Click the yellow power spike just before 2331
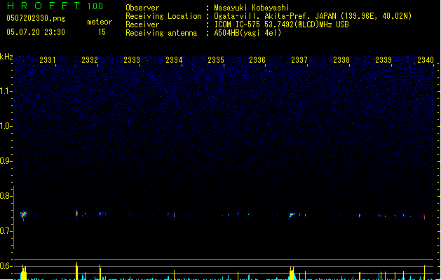The height and width of the screenshot is (280, 441). coord(24,272)
